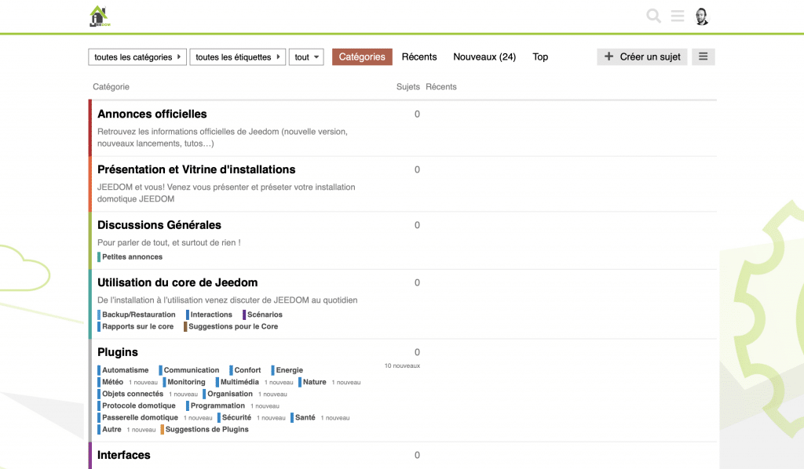Open the Petites annonces subcategory

130,257
